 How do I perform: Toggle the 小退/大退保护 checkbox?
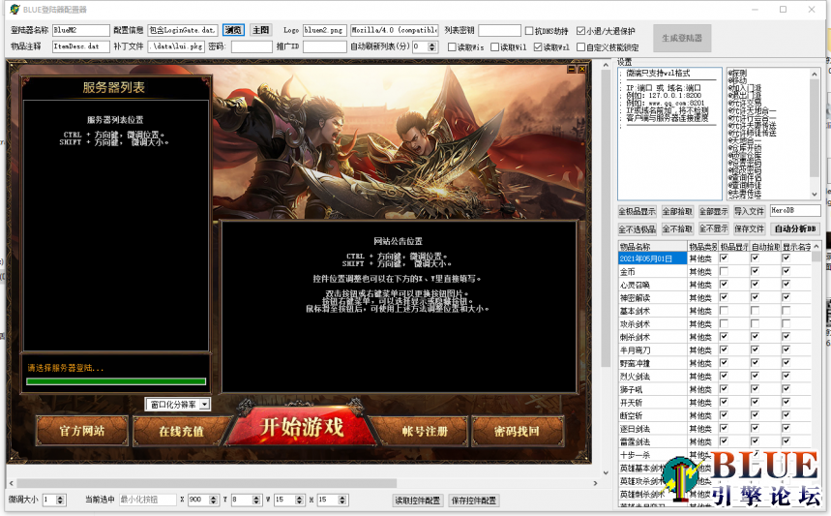(x=580, y=31)
